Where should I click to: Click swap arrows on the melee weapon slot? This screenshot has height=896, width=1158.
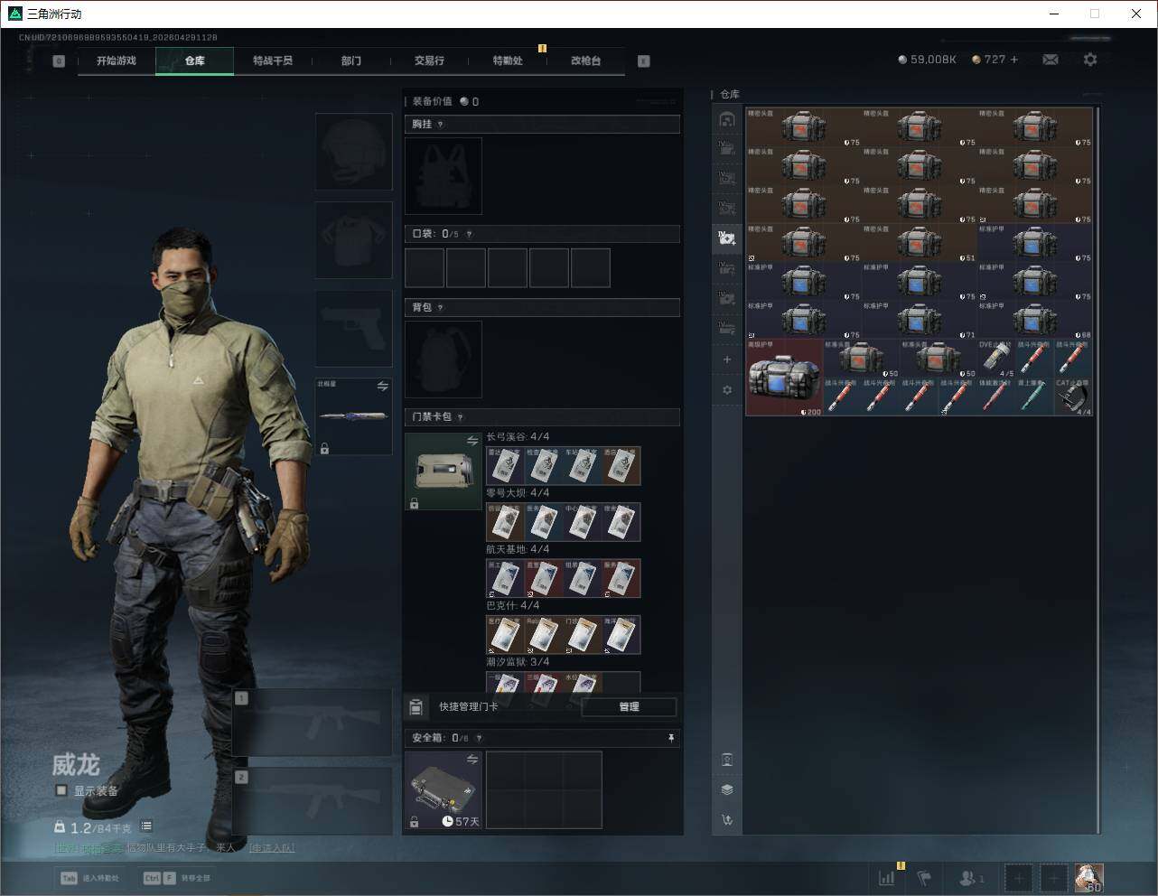pyautogui.click(x=382, y=387)
